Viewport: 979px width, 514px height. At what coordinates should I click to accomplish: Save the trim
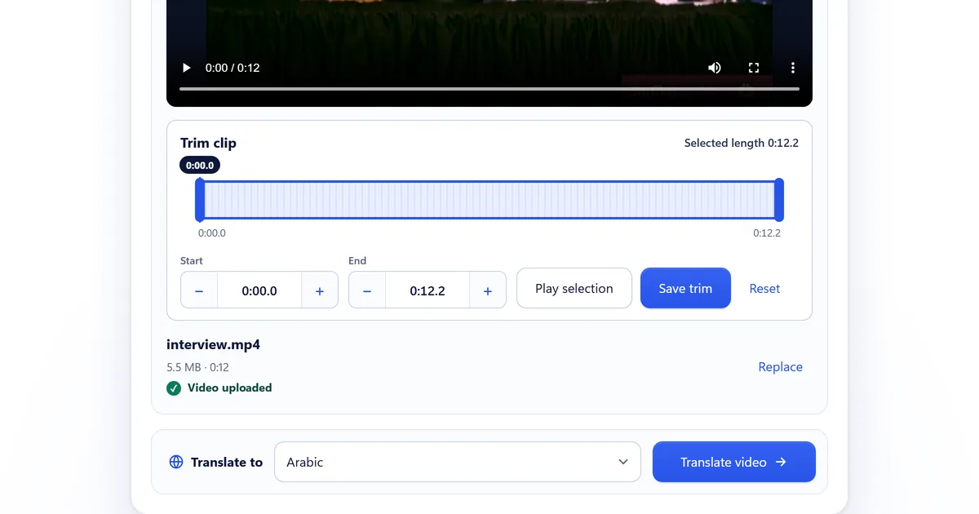pyautogui.click(x=685, y=289)
